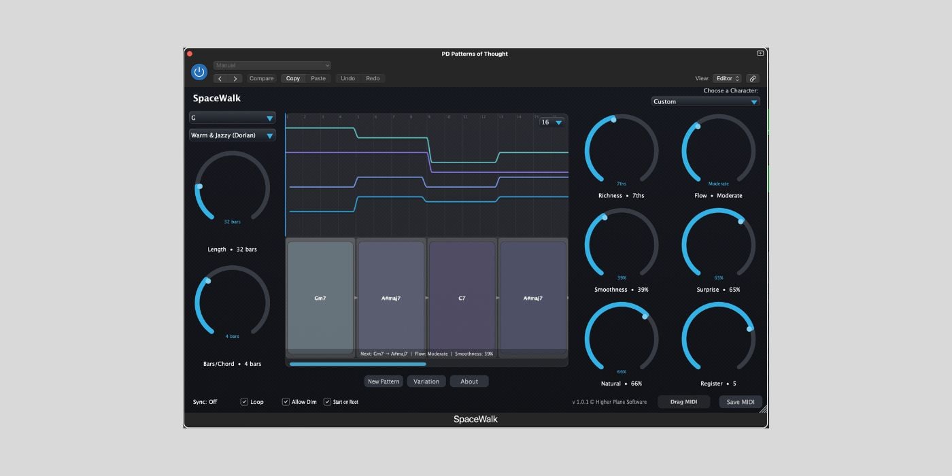Image resolution: width=952 pixels, height=476 pixels.
Task: Toggle the Loop checkbox
Action: click(x=244, y=402)
